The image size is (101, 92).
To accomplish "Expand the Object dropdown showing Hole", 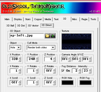I will click(x=19, y=48).
